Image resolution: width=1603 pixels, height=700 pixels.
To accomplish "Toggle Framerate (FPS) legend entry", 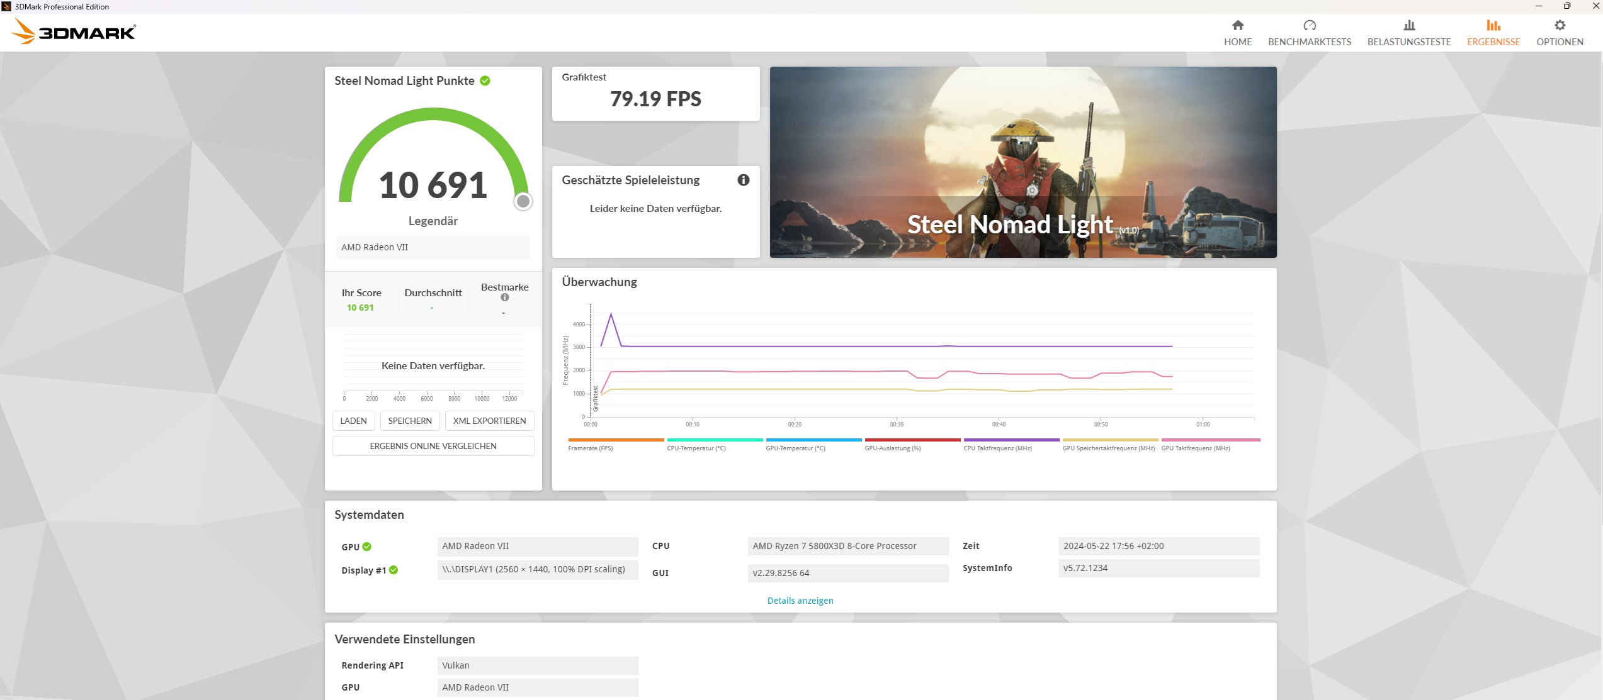I will [590, 448].
